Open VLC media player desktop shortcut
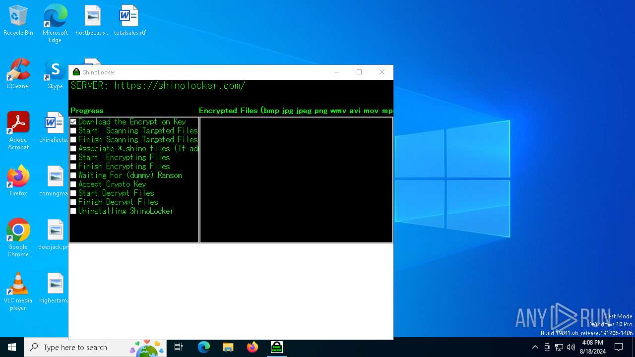635x357 pixels. coord(18,292)
